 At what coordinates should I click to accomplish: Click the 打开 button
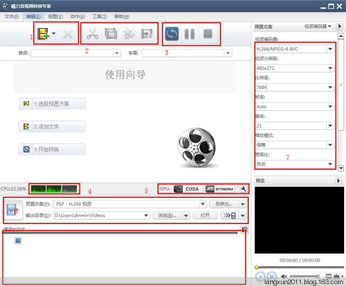coord(205,215)
